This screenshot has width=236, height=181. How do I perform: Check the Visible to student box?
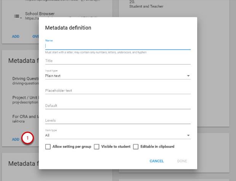pos(97,146)
